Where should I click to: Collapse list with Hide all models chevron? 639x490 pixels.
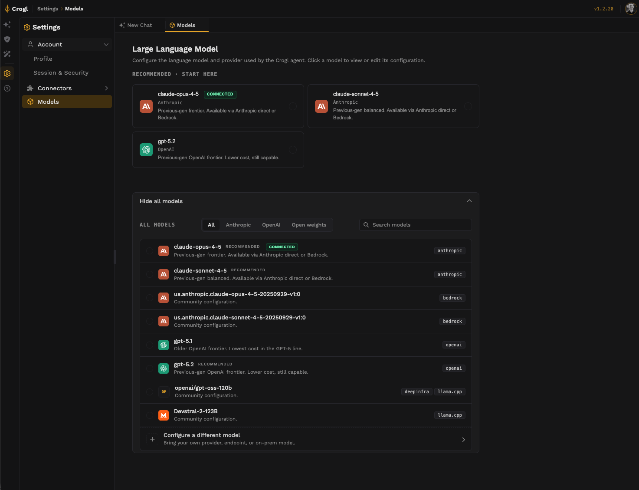point(469,201)
